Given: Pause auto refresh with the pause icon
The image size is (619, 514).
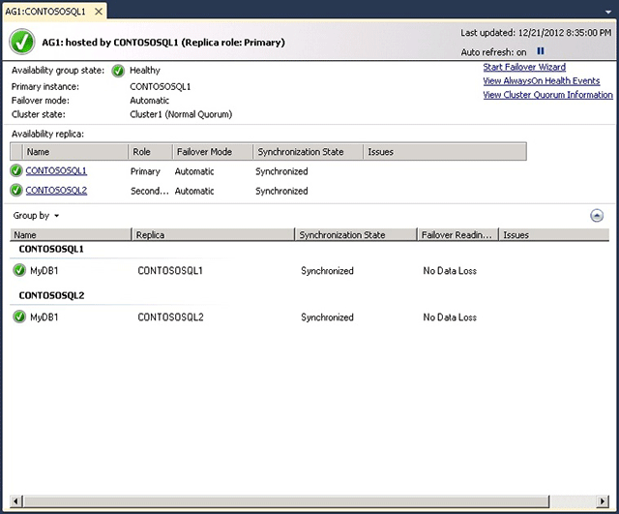Looking at the screenshot, I should (541, 51).
